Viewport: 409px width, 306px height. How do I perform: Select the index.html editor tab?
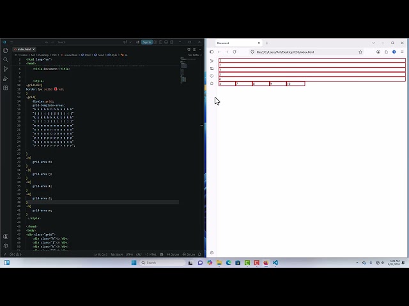click(24, 49)
